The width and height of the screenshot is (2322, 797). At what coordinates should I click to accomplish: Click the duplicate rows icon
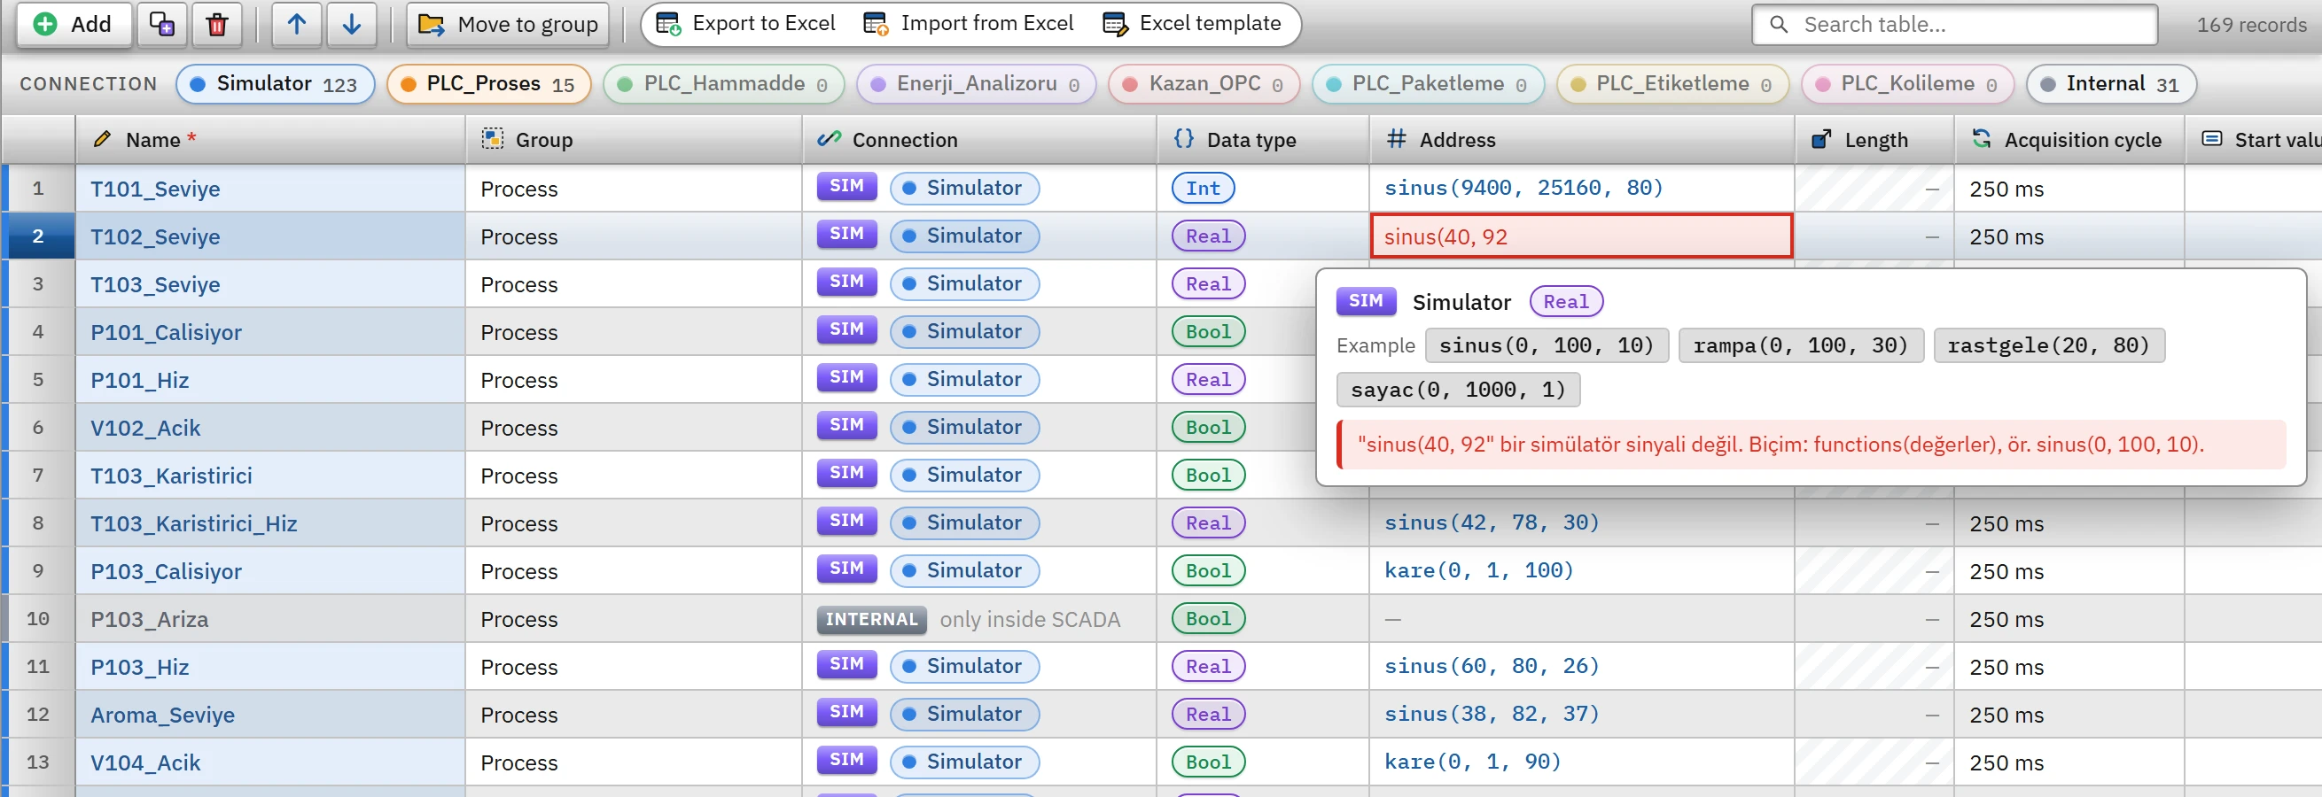click(x=162, y=24)
